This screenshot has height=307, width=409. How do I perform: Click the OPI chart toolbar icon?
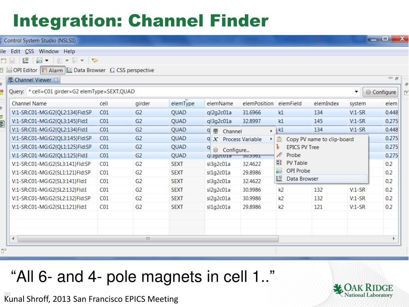[x=40, y=61]
